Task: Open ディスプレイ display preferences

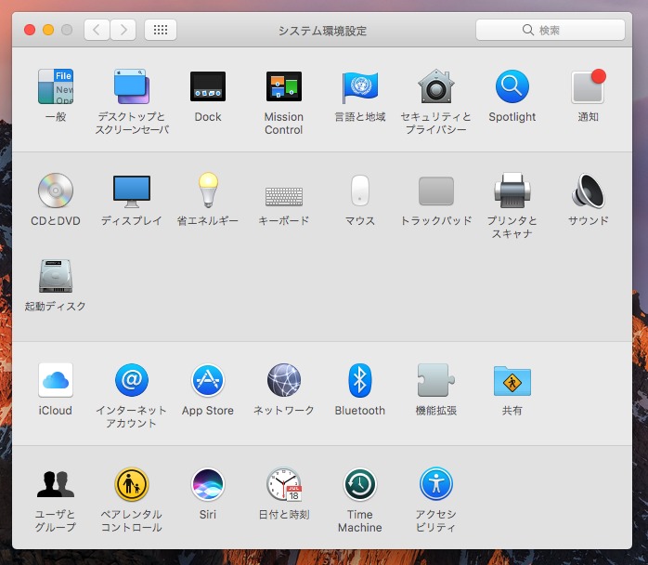Action: click(132, 191)
